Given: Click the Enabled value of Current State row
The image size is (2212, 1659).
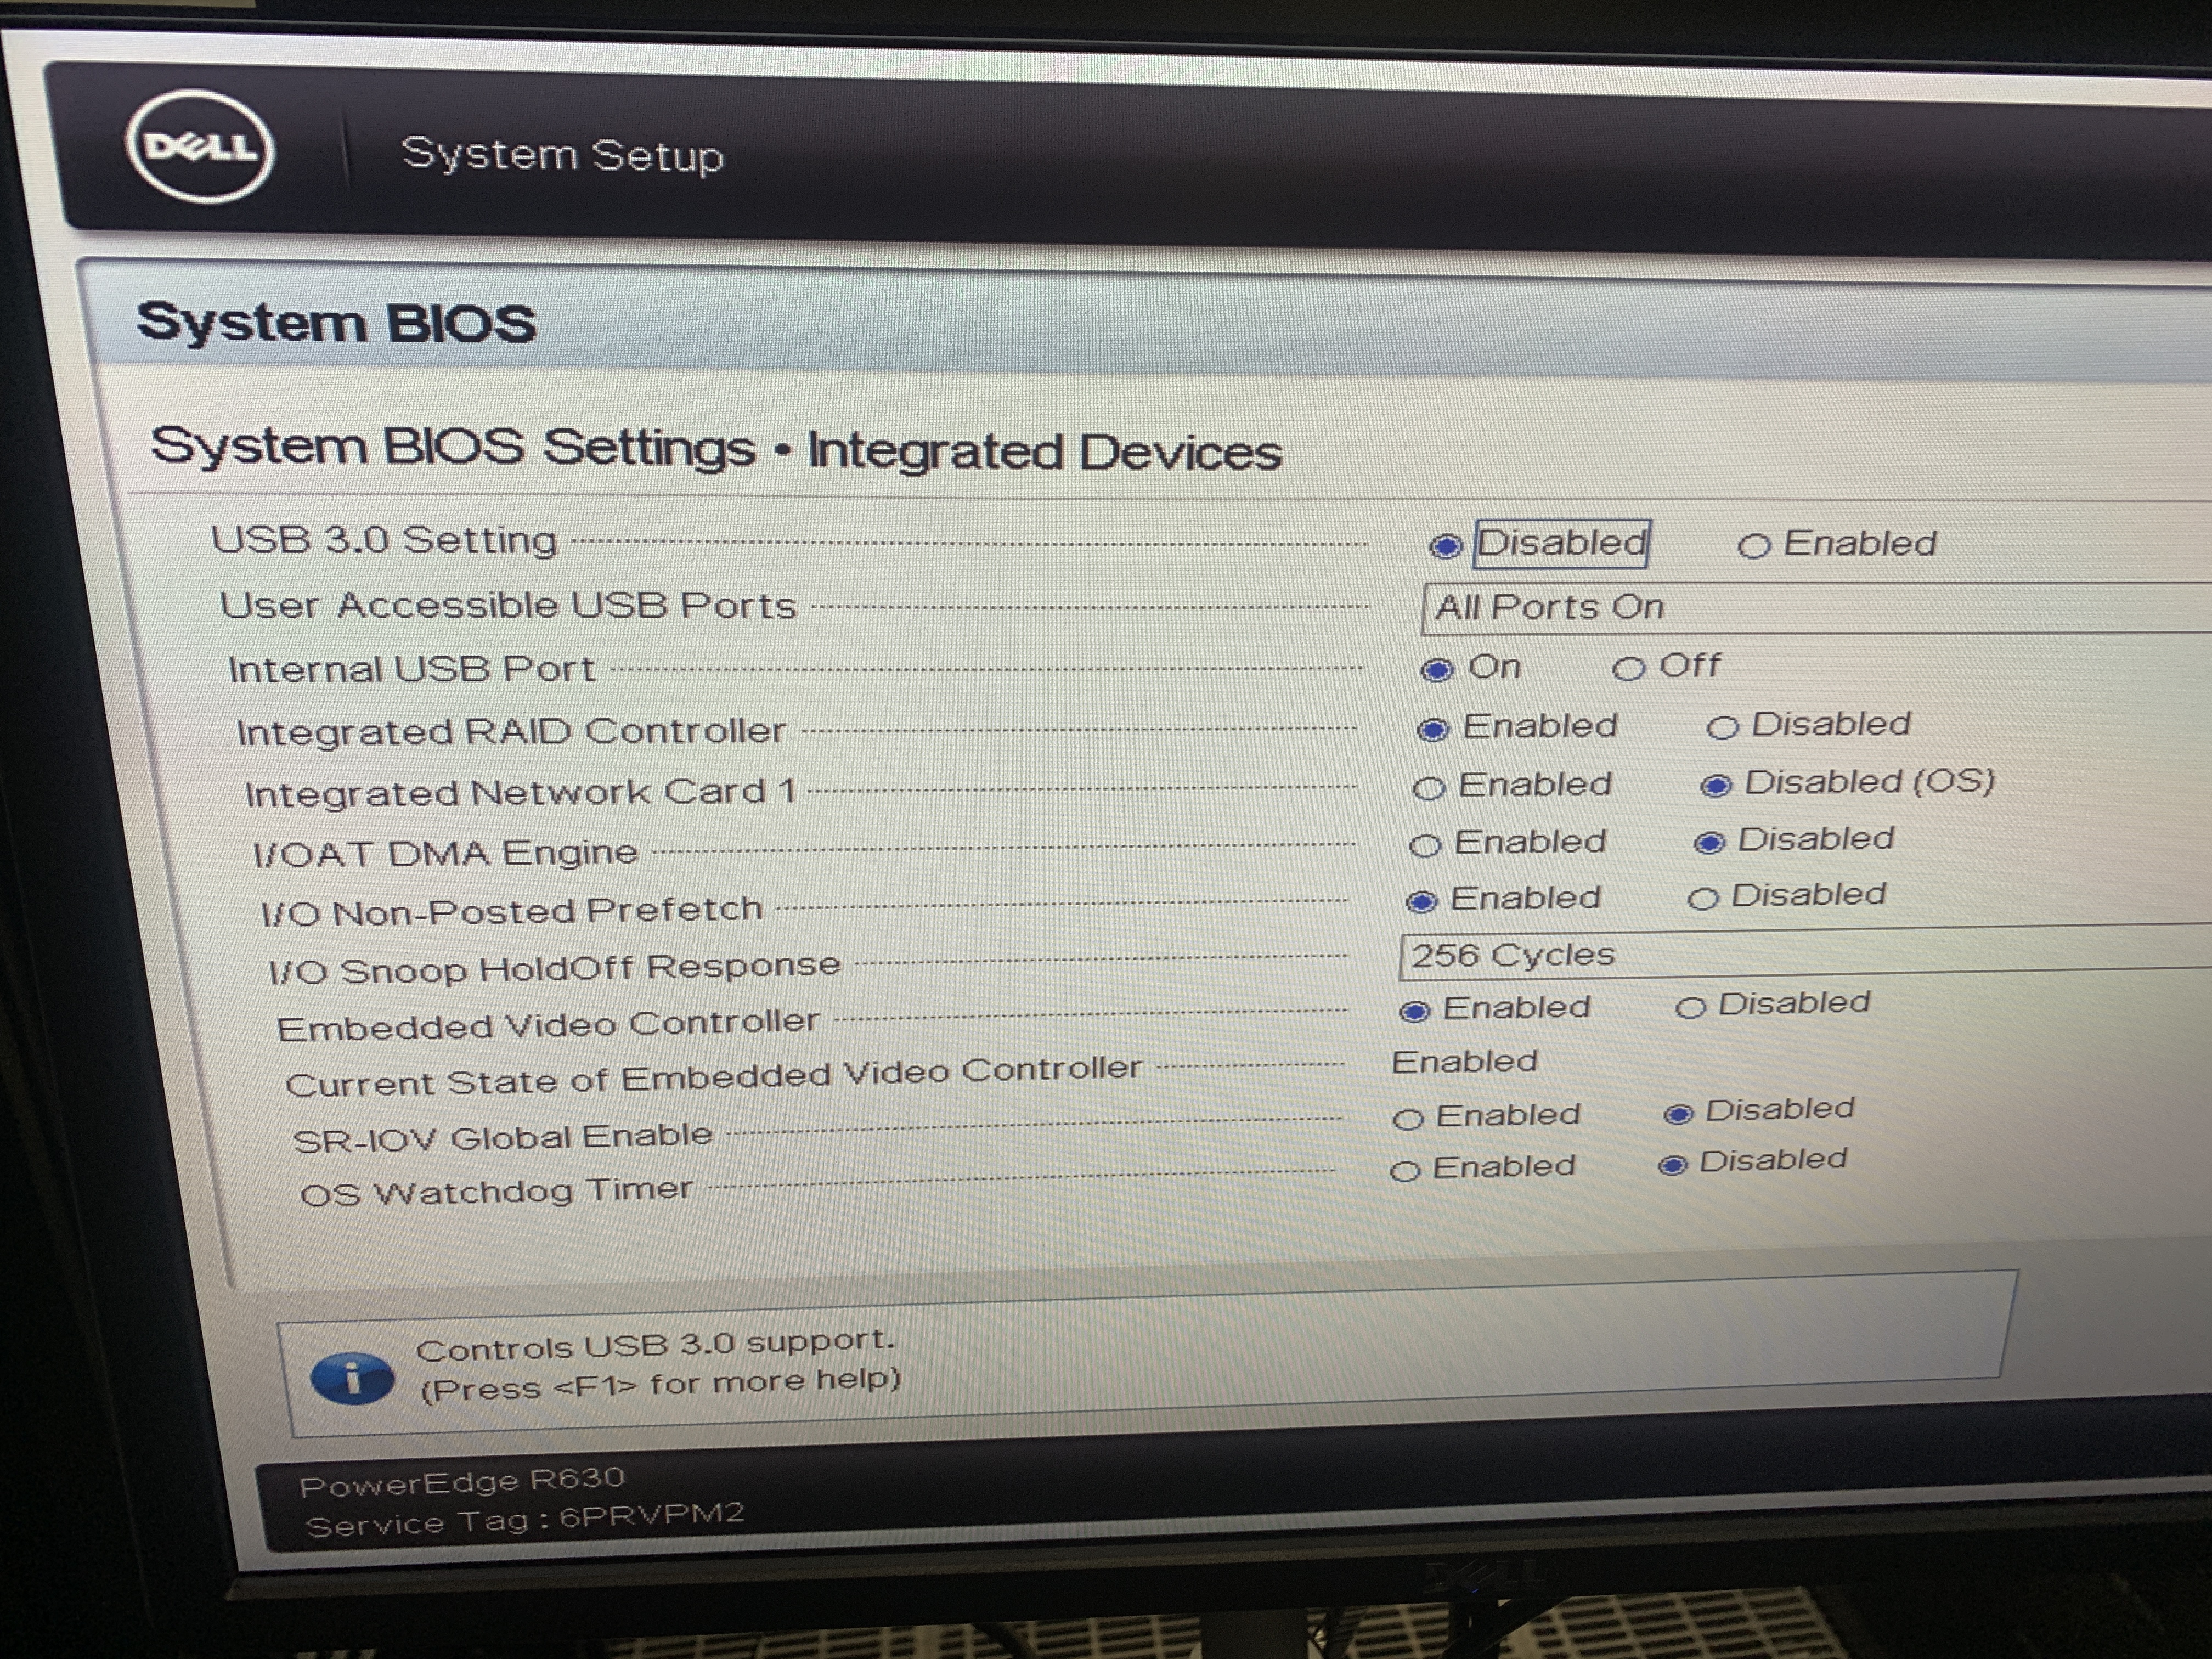Looking at the screenshot, I should point(1465,1061).
